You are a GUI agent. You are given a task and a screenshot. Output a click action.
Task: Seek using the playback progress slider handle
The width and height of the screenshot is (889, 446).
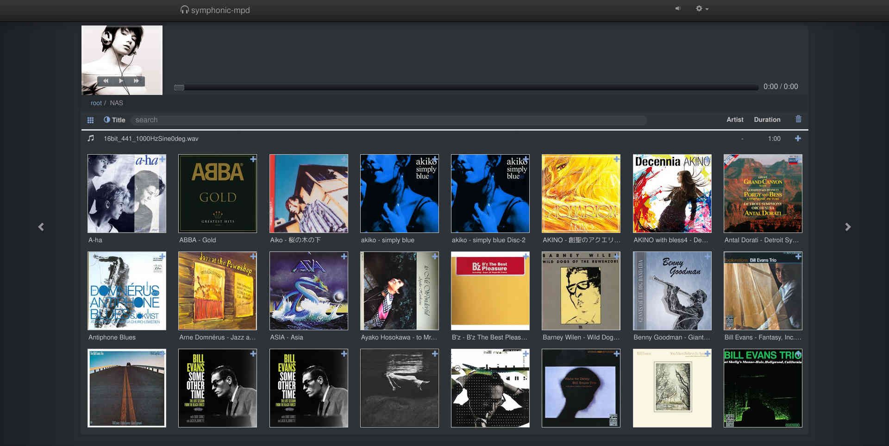pos(179,88)
